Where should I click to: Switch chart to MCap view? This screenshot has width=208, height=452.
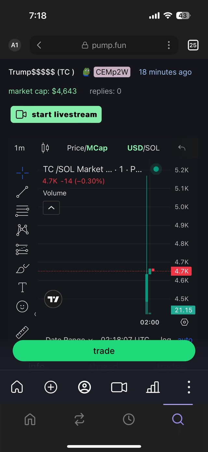coord(97,148)
